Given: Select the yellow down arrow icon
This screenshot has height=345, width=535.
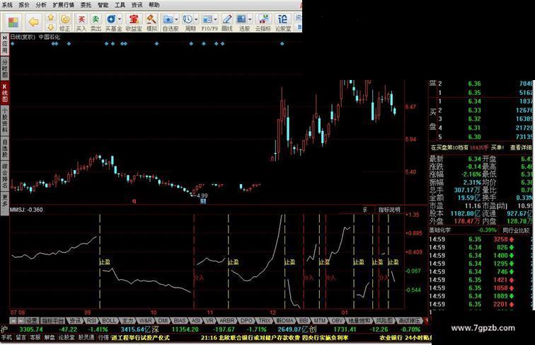Looking at the screenshot, I should tap(50, 27).
